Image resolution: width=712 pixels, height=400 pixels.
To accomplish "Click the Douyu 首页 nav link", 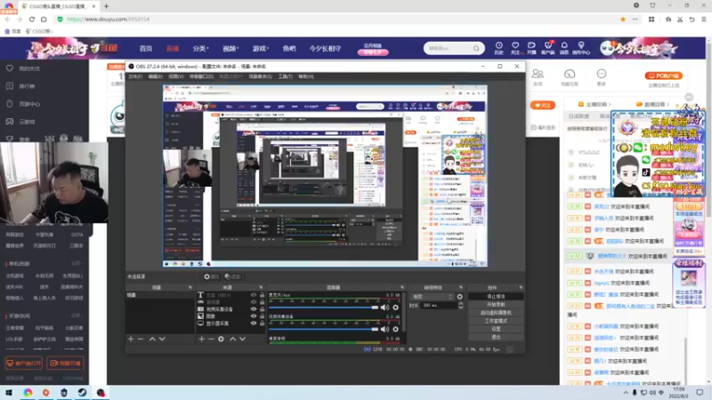I will tap(146, 48).
